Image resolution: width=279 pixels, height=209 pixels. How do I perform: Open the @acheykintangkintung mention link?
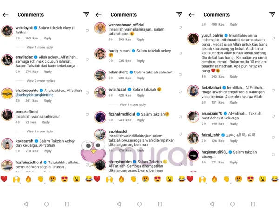[34, 95]
